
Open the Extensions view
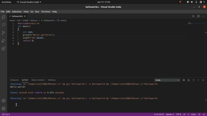[x=4, y=49]
